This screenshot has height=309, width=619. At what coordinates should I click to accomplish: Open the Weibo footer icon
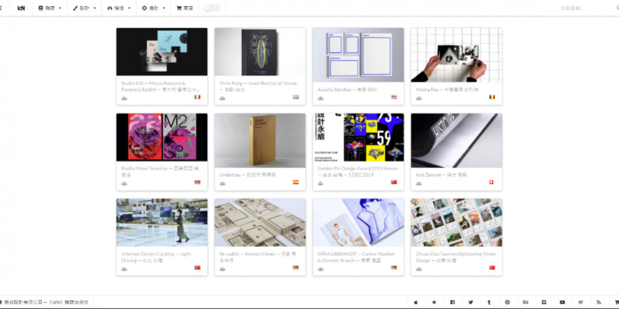(x=580, y=302)
